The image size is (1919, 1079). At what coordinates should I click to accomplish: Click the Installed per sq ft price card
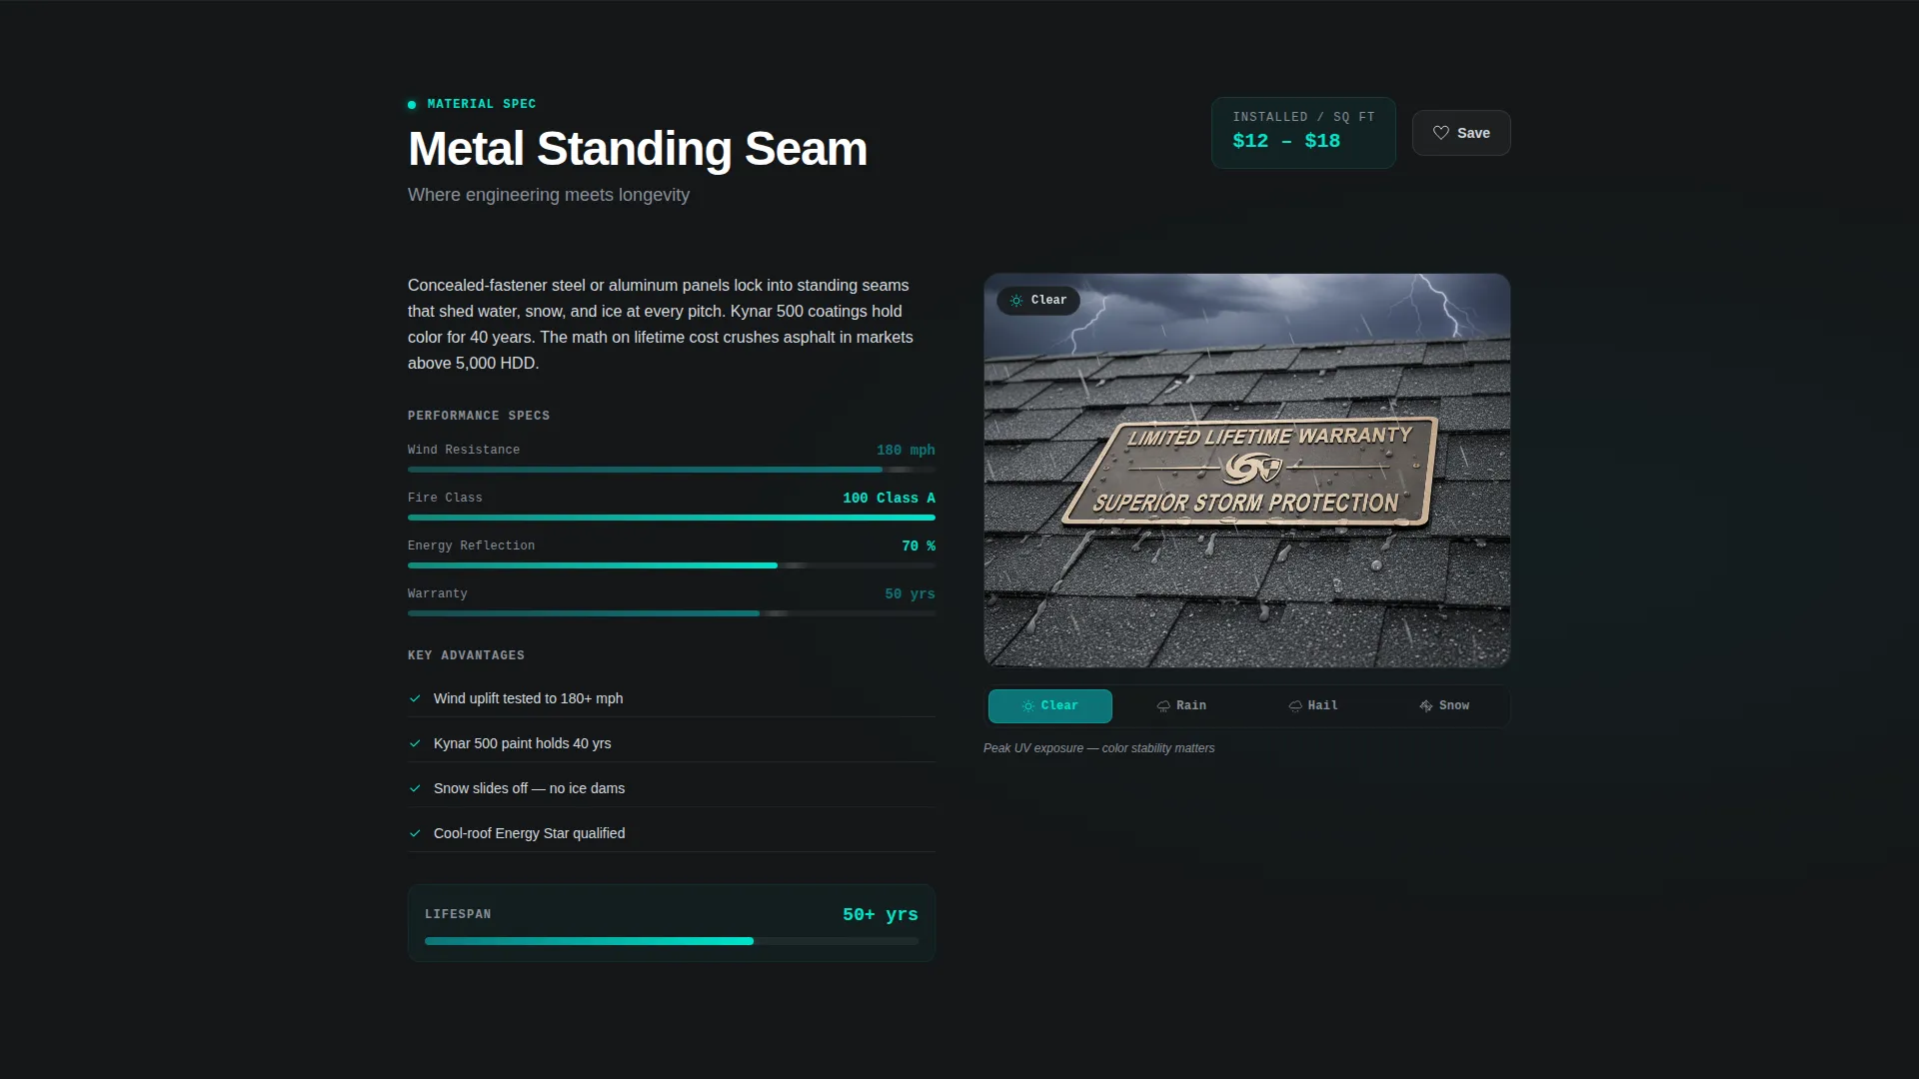[1303, 133]
